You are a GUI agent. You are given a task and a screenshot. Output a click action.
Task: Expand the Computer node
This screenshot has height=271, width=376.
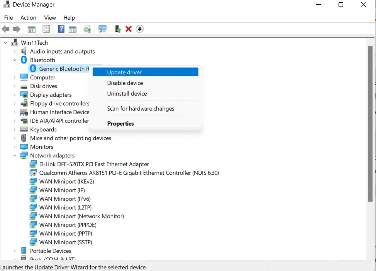15,77
